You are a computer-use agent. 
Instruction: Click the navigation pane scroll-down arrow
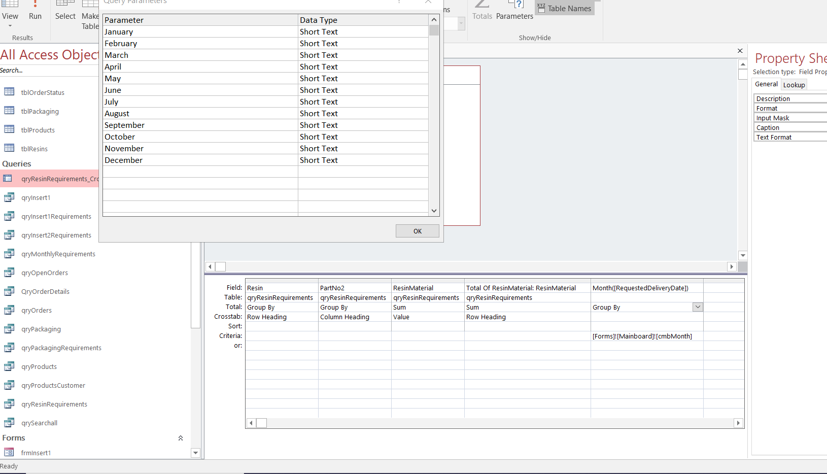(195, 453)
